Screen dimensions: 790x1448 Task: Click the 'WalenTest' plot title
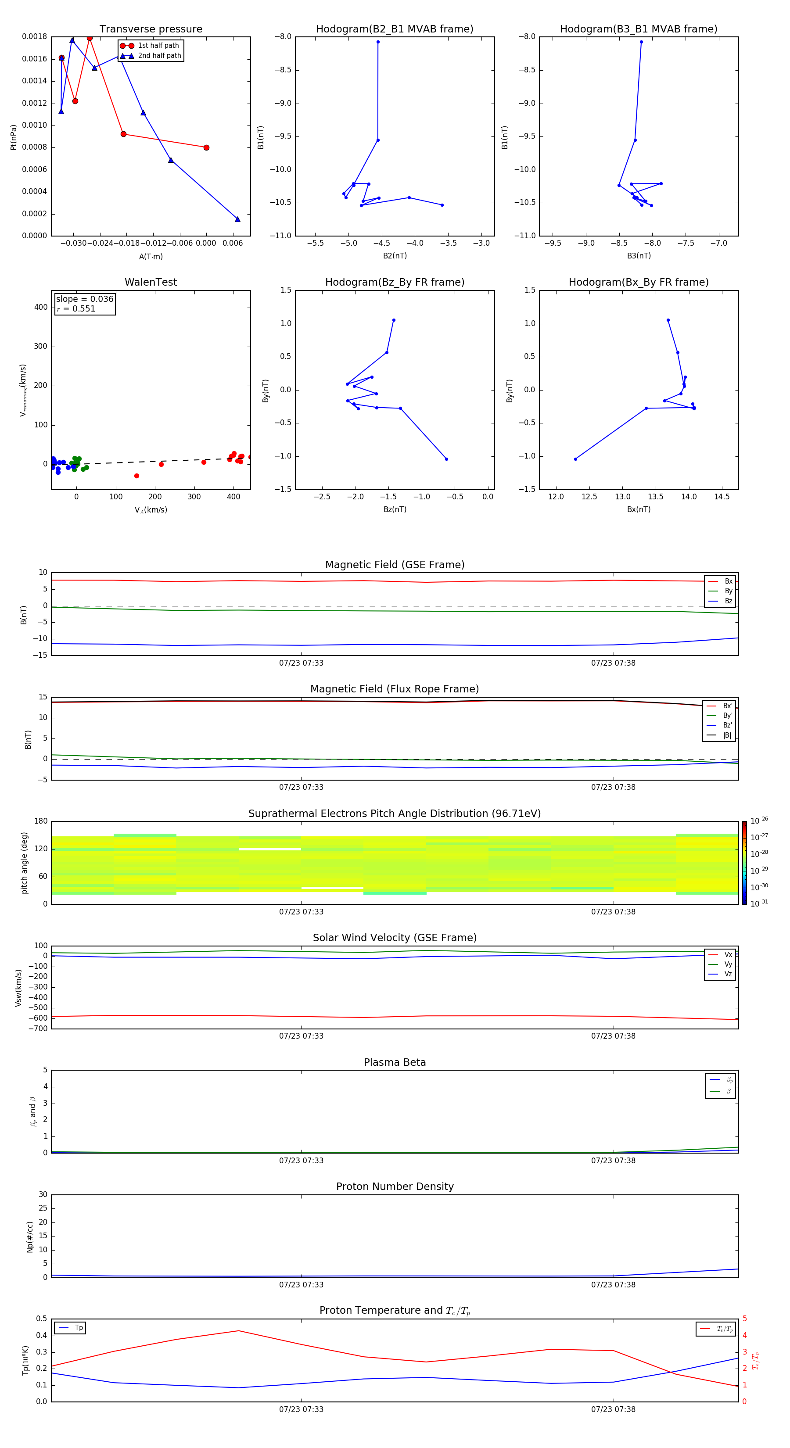pyautogui.click(x=151, y=282)
